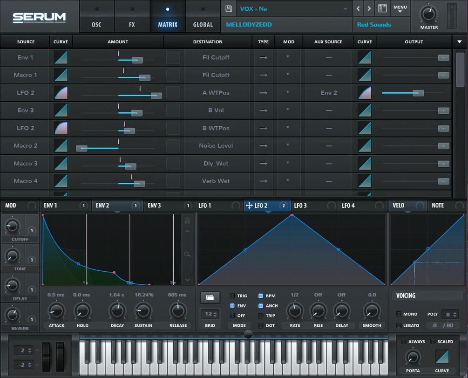The width and height of the screenshot is (468, 378).
Task: Open the Fil Cutoff destination dropdown in Env 1 row
Action: click(x=216, y=57)
